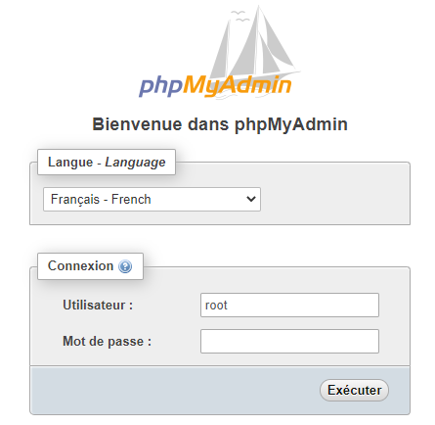
Task: Click the purple 'php' part of logo
Action: (x=160, y=86)
